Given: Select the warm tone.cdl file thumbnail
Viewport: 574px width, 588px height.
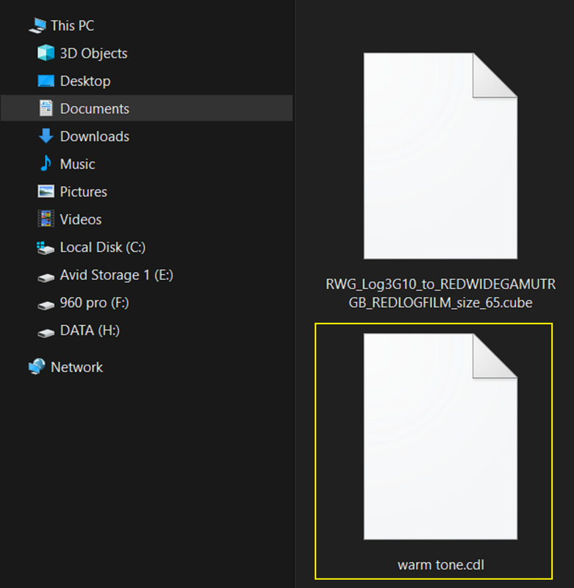Looking at the screenshot, I should click(440, 437).
